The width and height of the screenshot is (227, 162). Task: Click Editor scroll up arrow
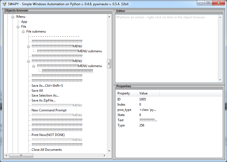coord(220,17)
